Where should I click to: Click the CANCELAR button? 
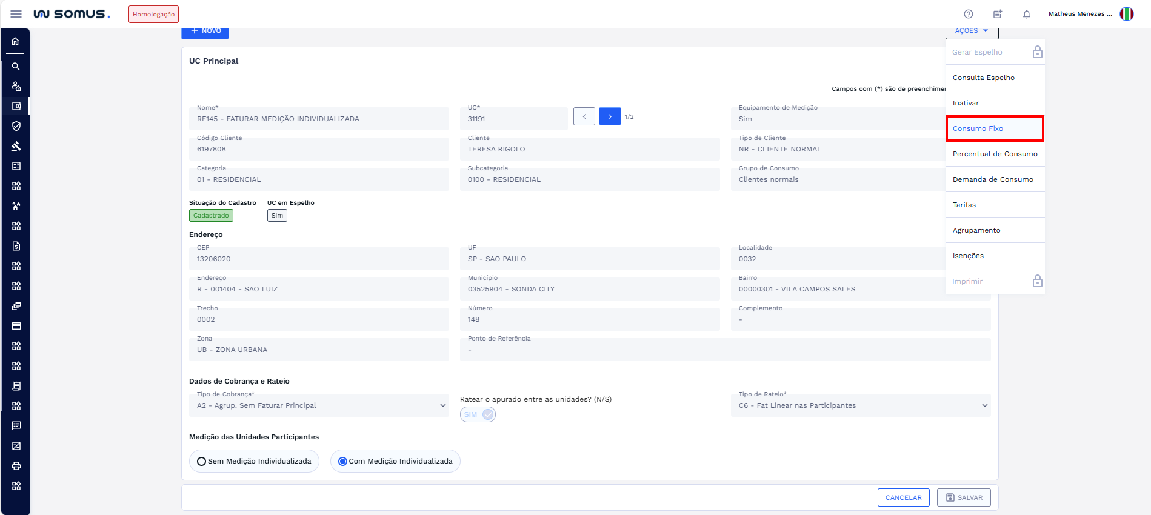(x=903, y=497)
